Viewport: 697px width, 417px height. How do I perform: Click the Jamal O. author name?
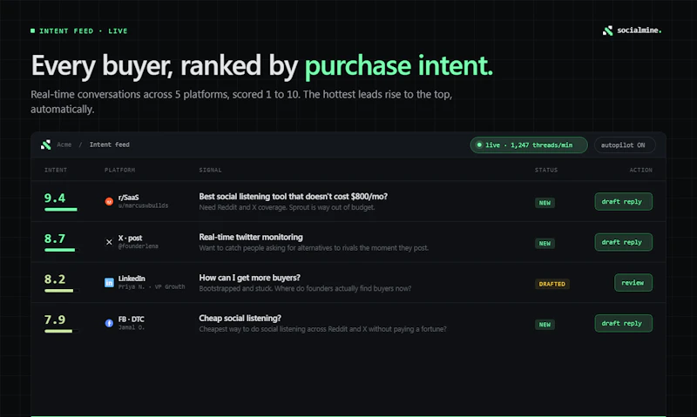[132, 327]
